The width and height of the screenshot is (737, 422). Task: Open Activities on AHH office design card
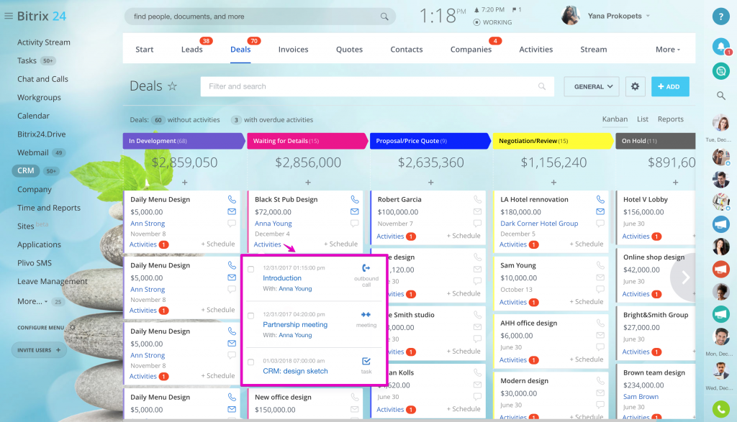pyautogui.click(x=512, y=360)
